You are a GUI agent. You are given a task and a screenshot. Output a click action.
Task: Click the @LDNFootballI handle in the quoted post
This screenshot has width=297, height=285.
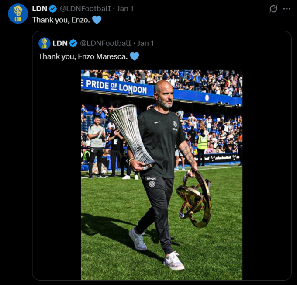click(106, 43)
